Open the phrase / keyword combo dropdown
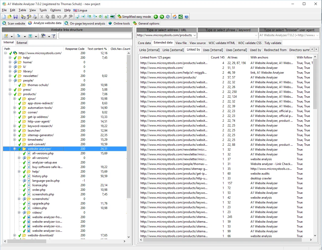The image size is (322, 250). click(256, 35)
